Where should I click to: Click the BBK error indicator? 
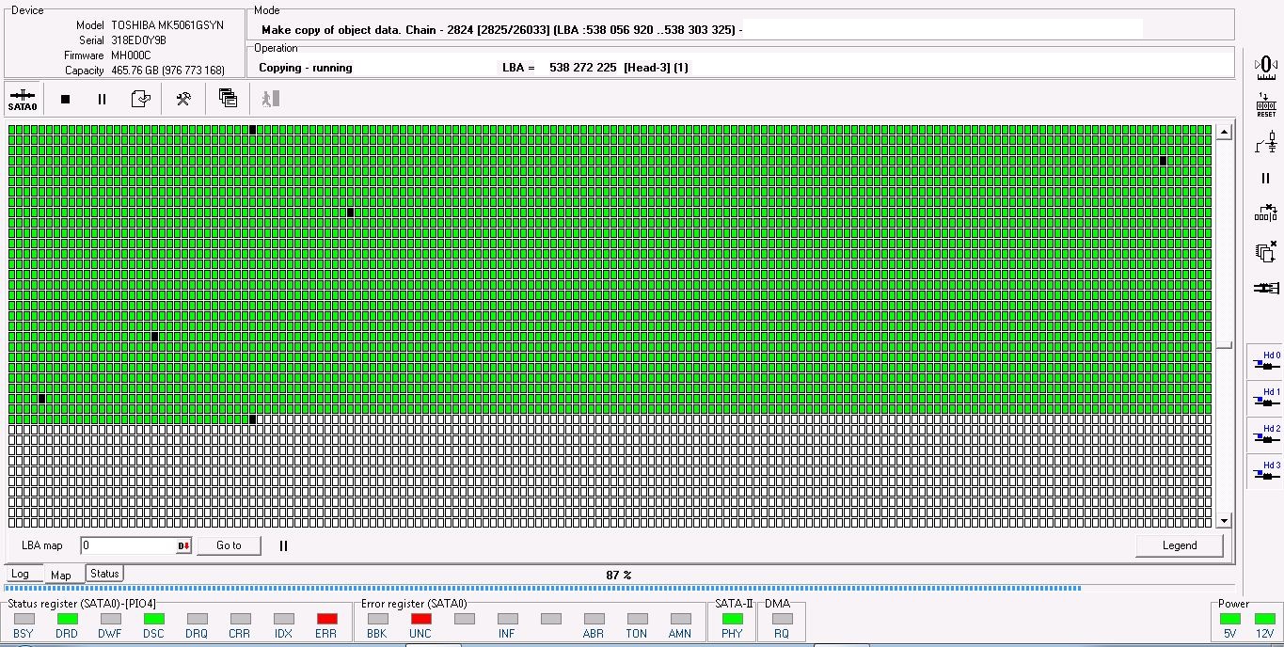tap(377, 619)
